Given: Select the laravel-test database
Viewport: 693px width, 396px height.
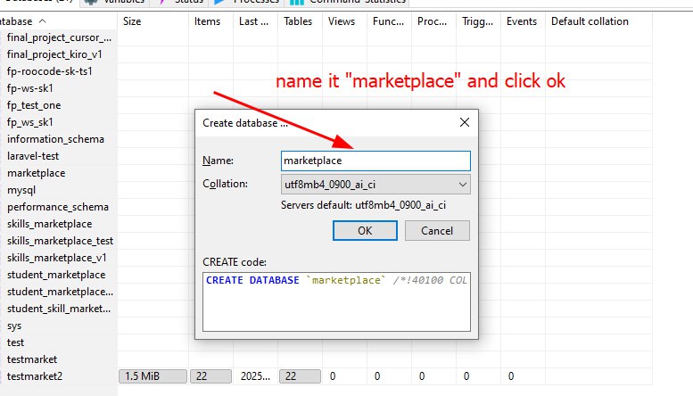Looking at the screenshot, I should coord(33,156).
